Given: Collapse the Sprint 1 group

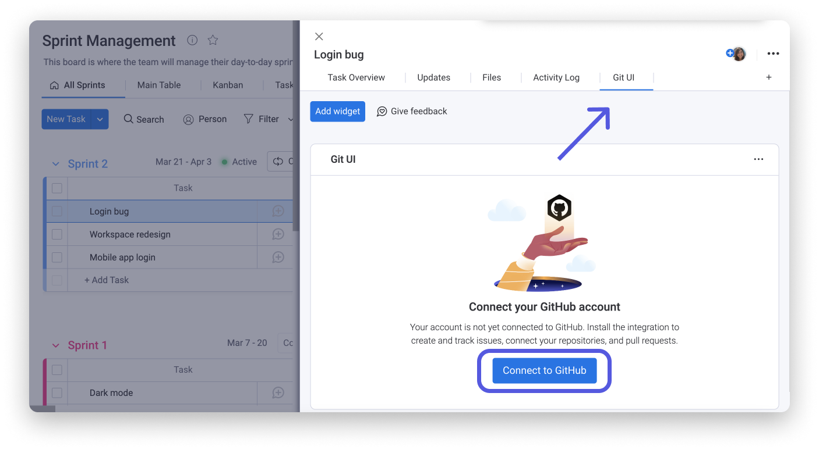Looking at the screenshot, I should click(x=55, y=345).
